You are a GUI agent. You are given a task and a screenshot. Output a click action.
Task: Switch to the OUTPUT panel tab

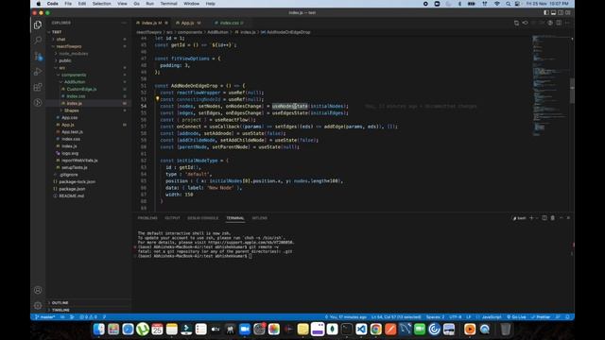(172, 218)
